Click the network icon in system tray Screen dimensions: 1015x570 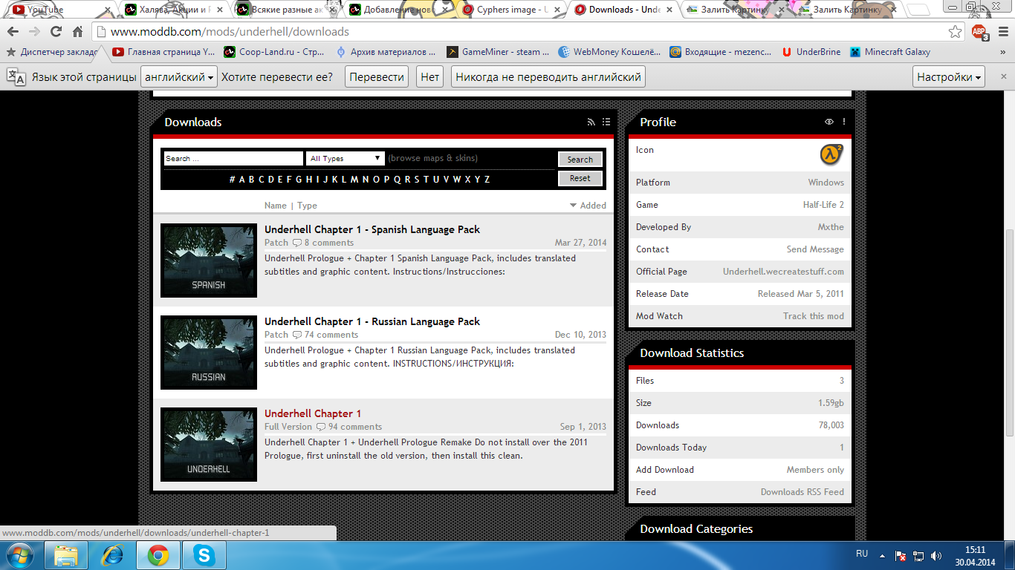coord(918,555)
